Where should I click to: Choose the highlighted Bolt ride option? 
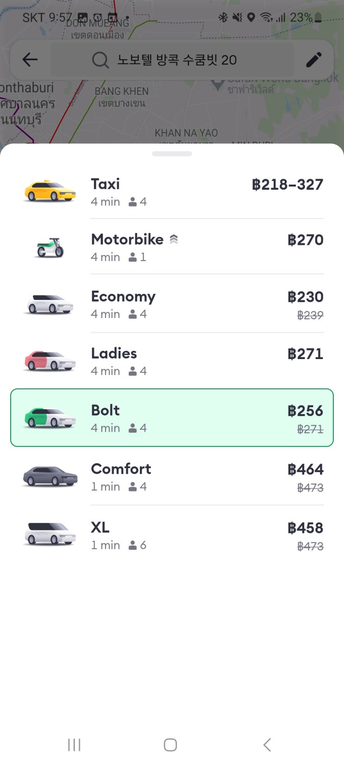(172, 418)
